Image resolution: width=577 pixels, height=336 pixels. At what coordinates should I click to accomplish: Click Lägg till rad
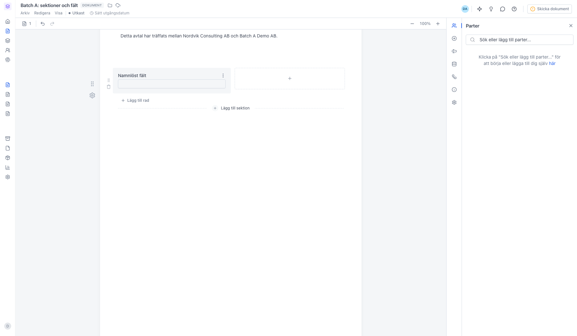tap(135, 100)
